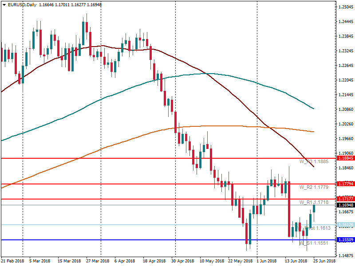Select the W_S1 1.1551 support label
This screenshot has height=266, width=355.
click(x=314, y=243)
